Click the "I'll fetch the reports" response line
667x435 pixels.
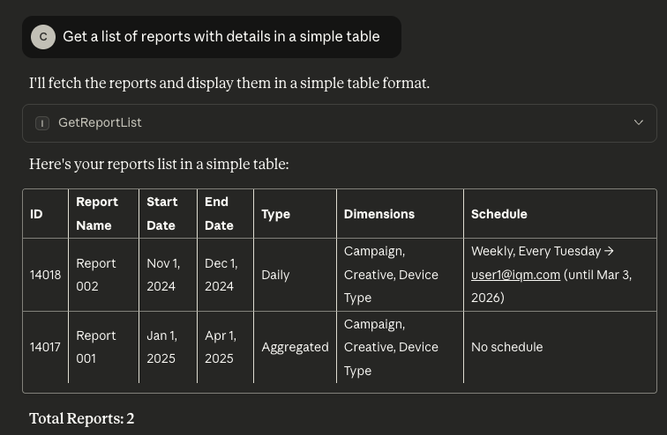[x=229, y=83]
